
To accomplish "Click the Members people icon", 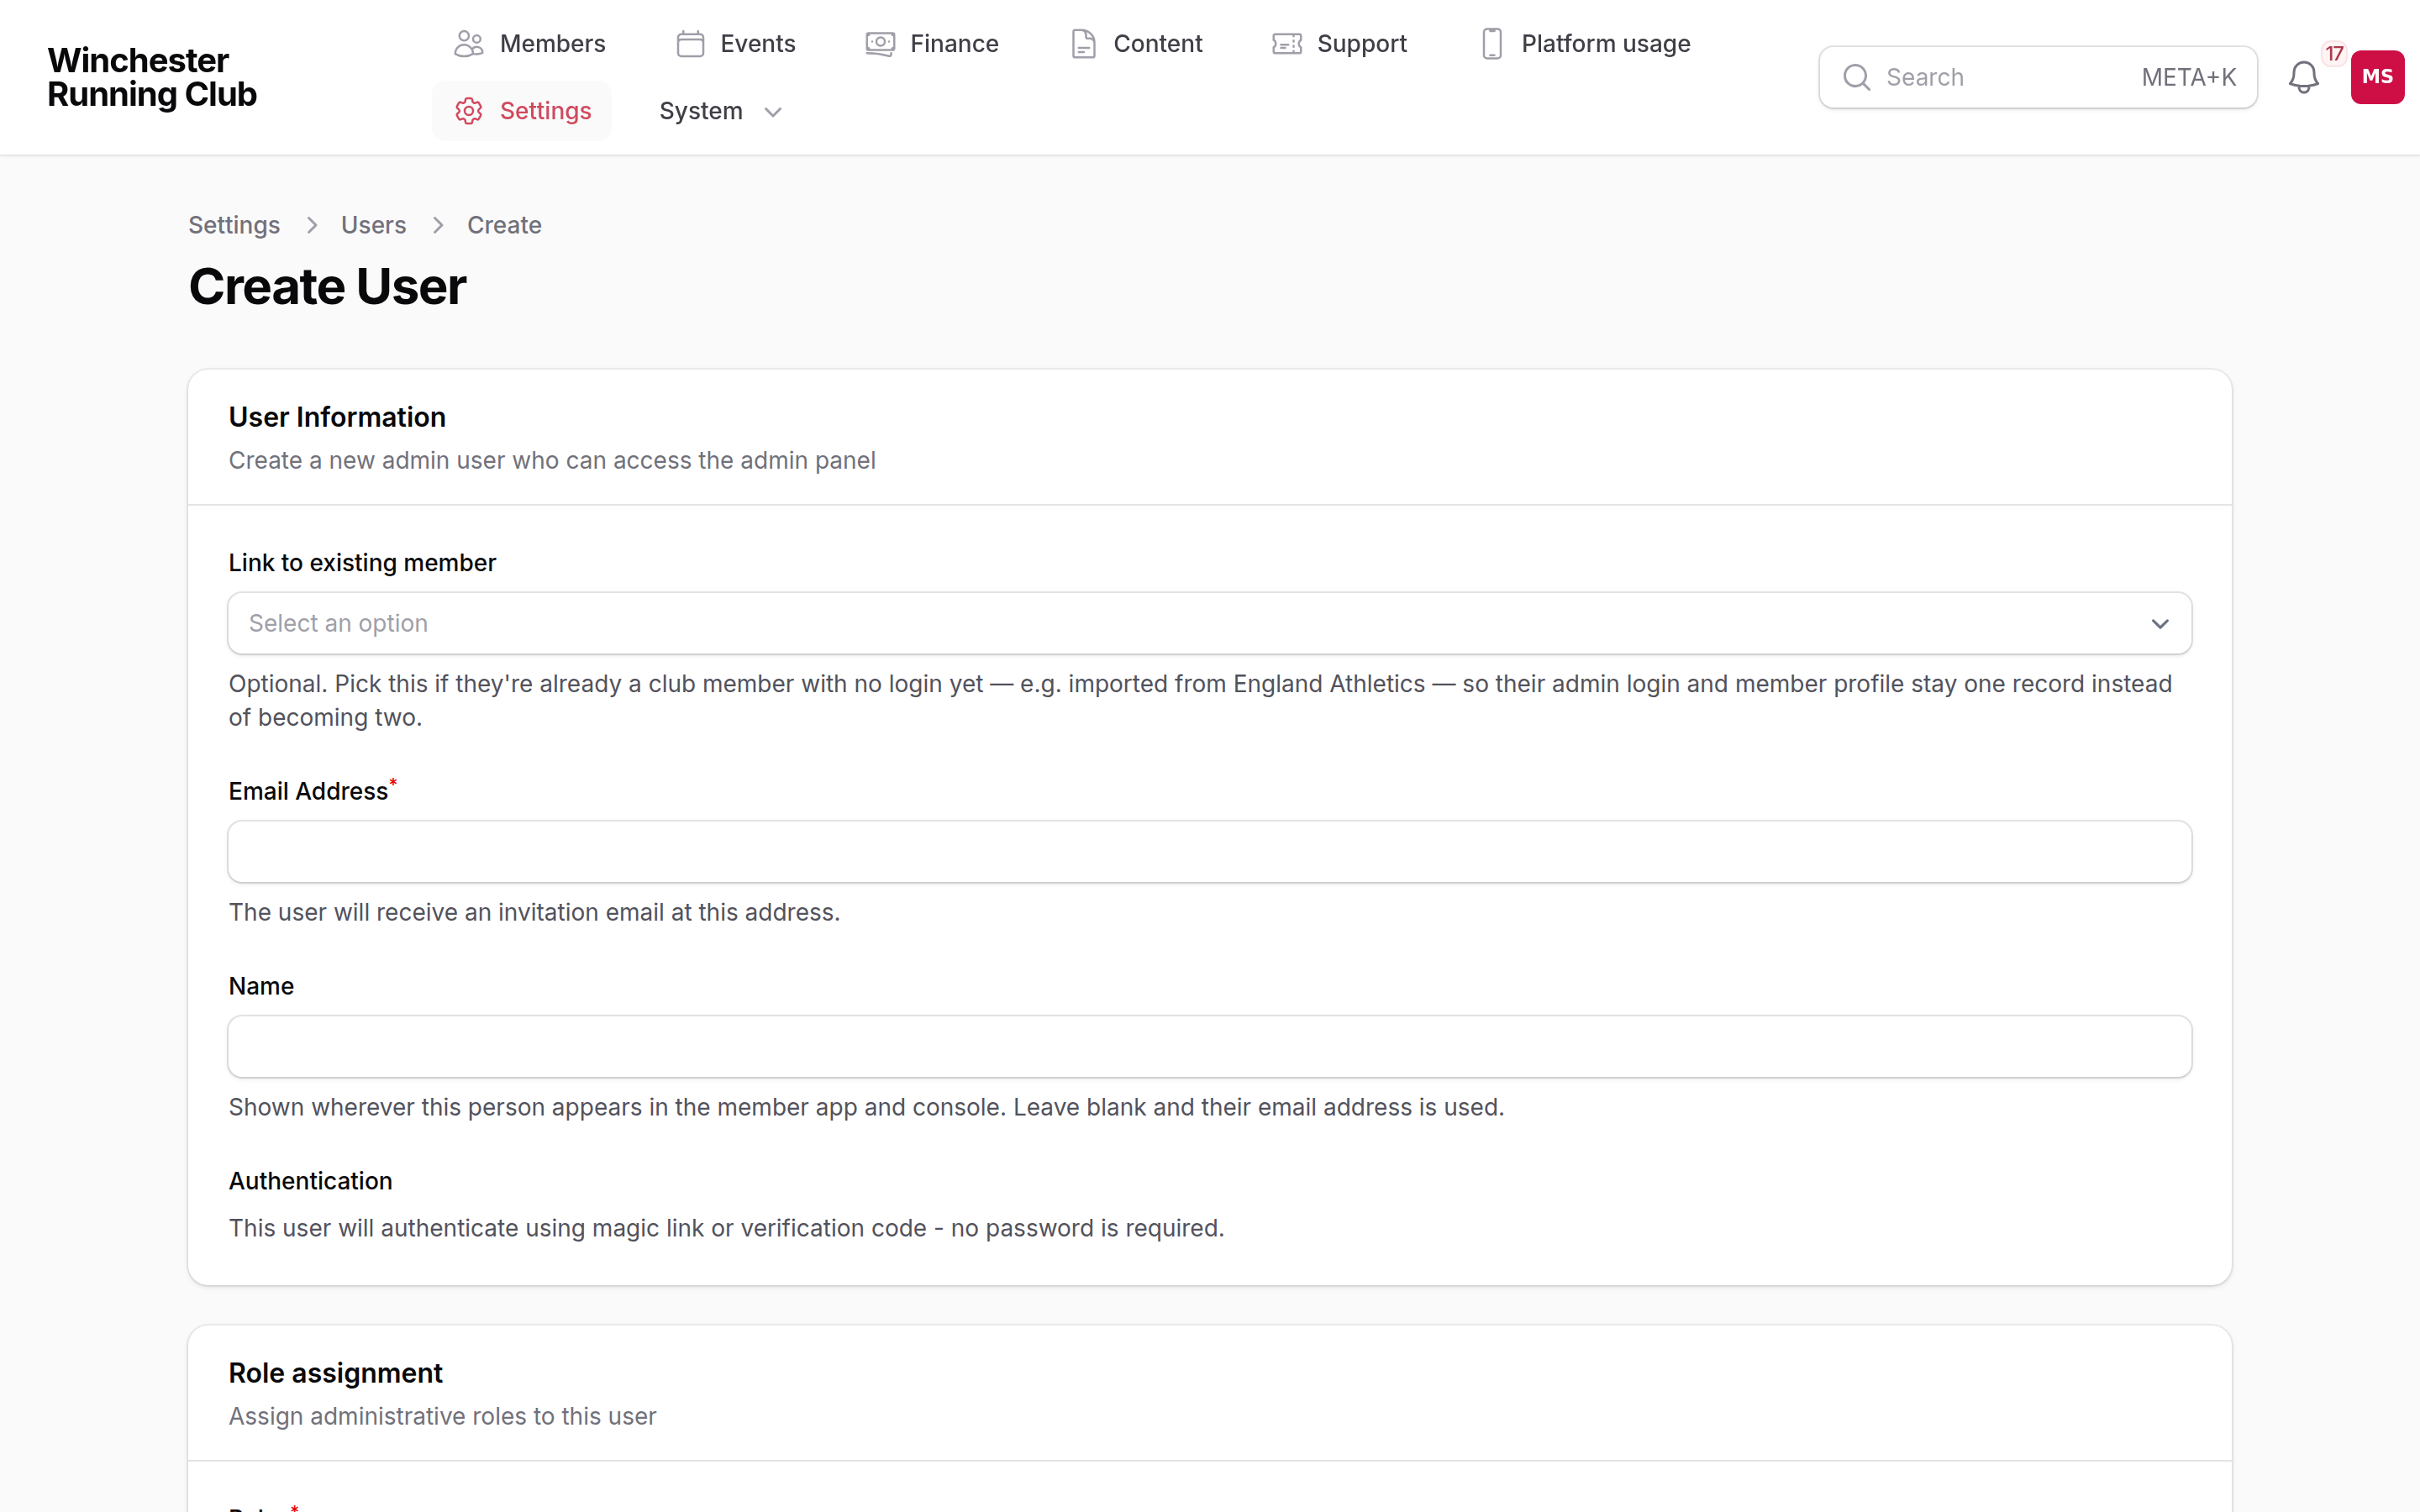I will [x=469, y=44].
